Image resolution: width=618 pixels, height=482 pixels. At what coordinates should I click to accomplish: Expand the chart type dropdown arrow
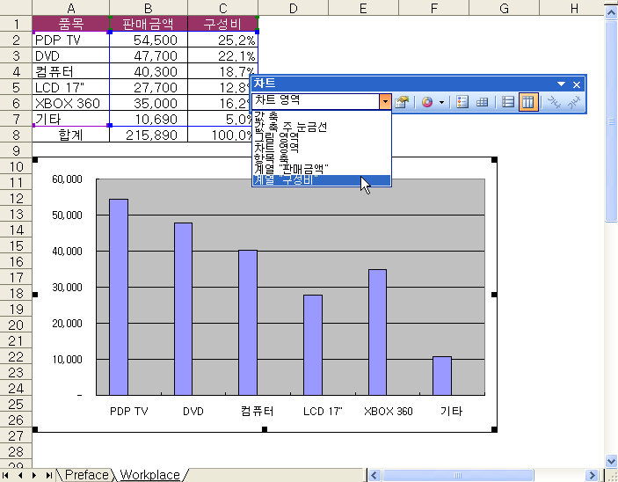(x=441, y=103)
